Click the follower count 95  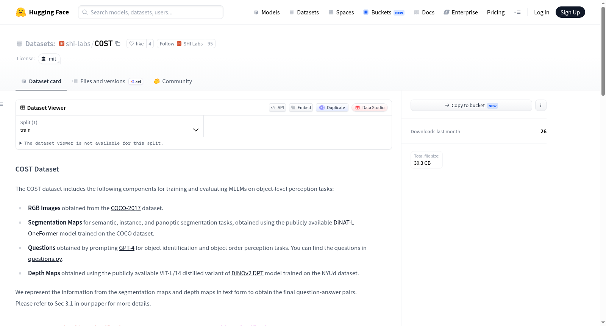click(x=210, y=44)
